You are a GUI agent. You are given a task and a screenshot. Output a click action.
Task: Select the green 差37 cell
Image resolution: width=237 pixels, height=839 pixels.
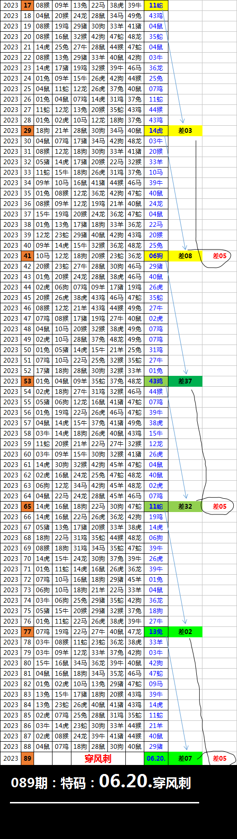point(185,381)
